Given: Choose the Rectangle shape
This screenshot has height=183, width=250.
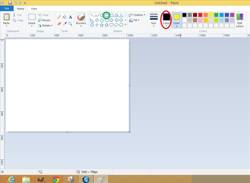Looking at the screenshot, I should click(x=106, y=15).
